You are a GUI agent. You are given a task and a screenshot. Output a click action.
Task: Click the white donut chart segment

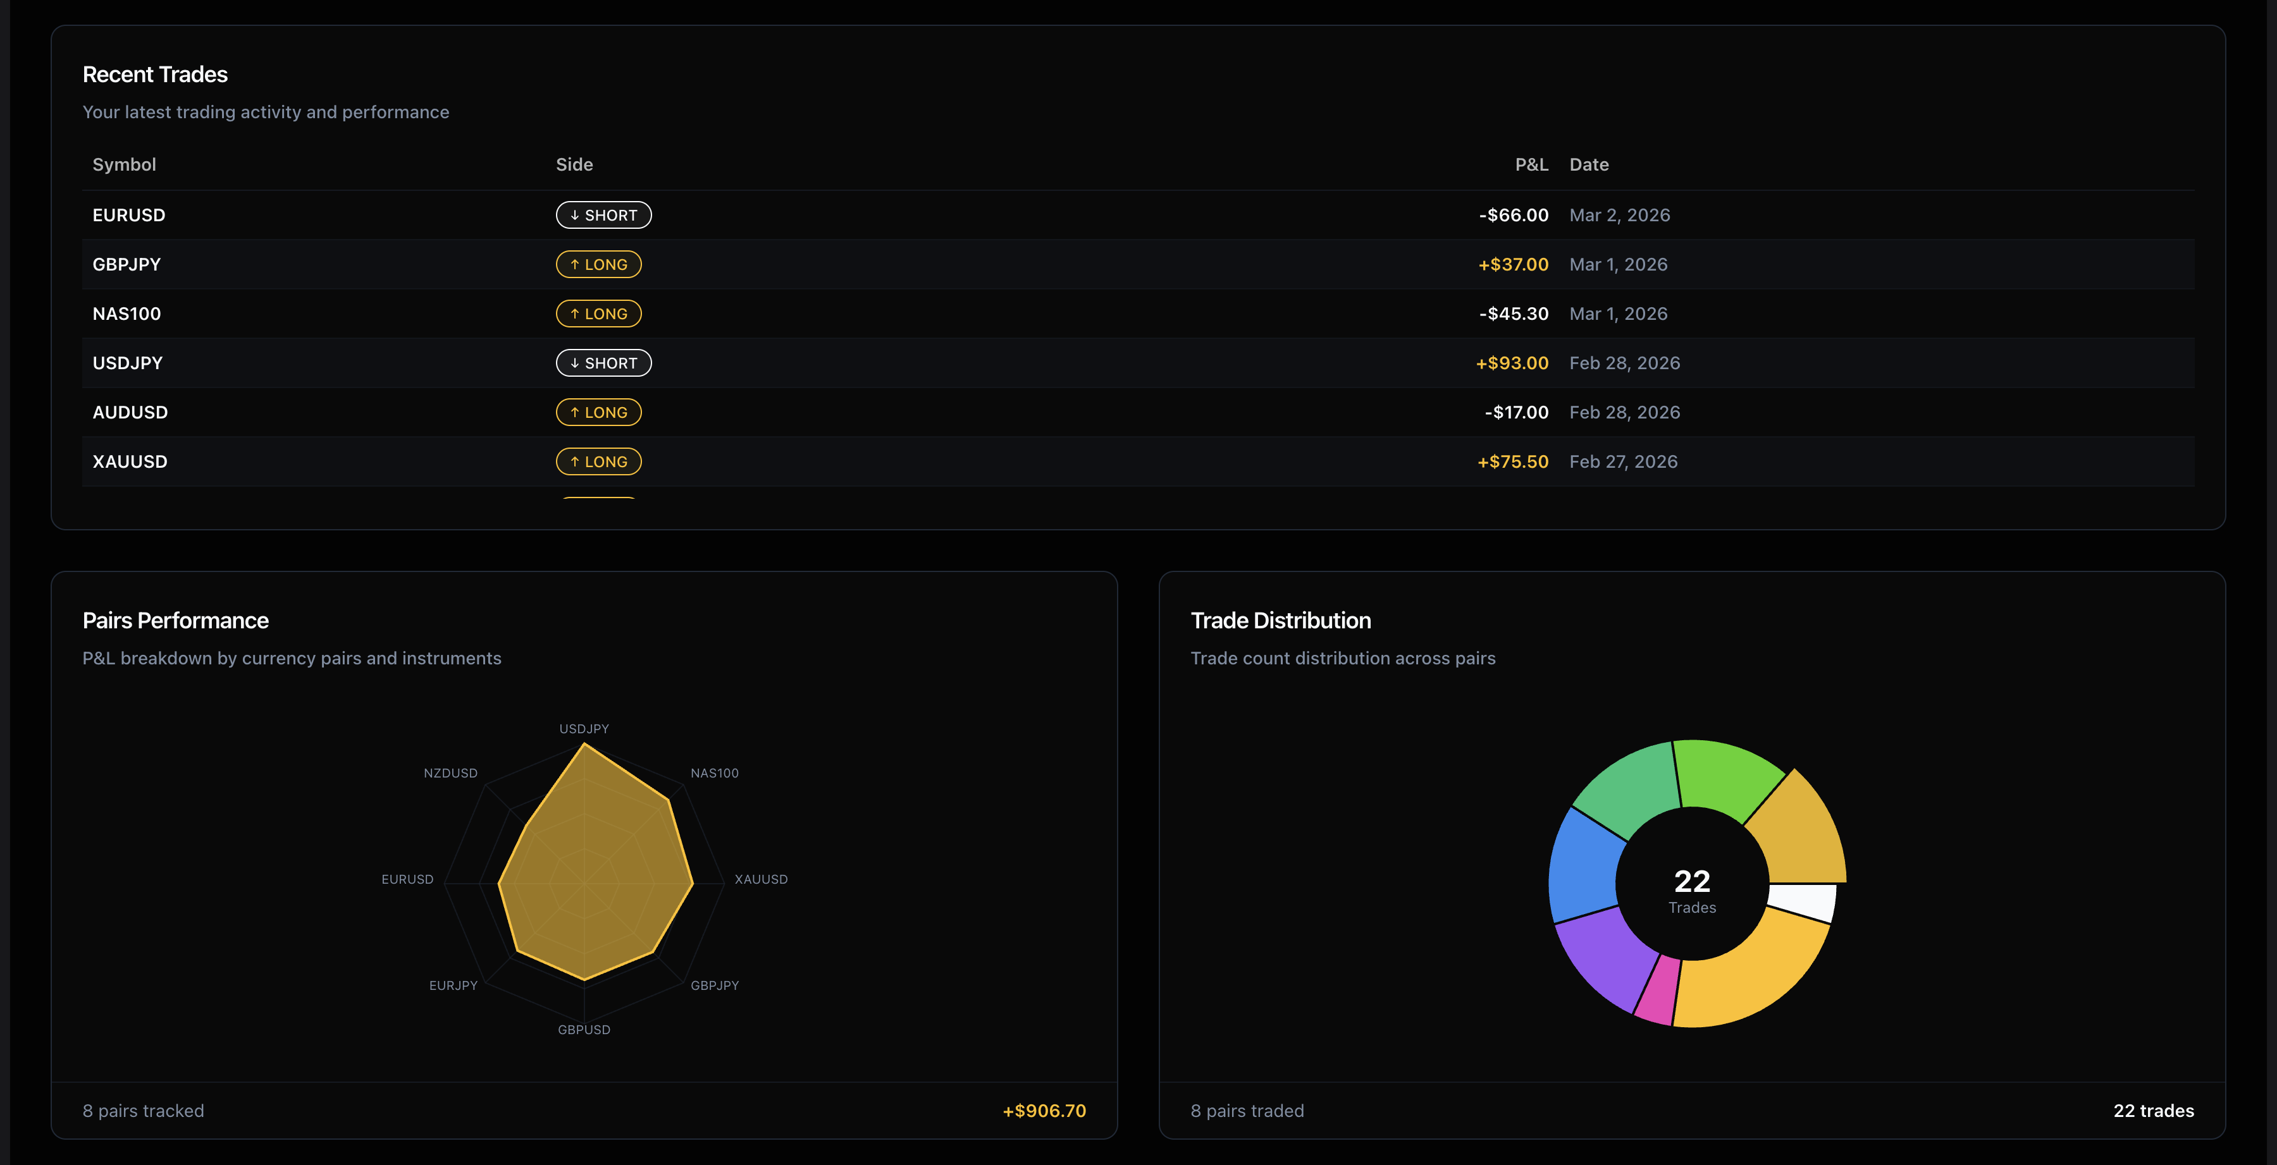pyautogui.click(x=1803, y=902)
